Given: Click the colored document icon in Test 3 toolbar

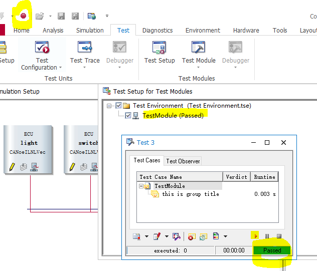Looking at the screenshot, I should pos(216,236).
